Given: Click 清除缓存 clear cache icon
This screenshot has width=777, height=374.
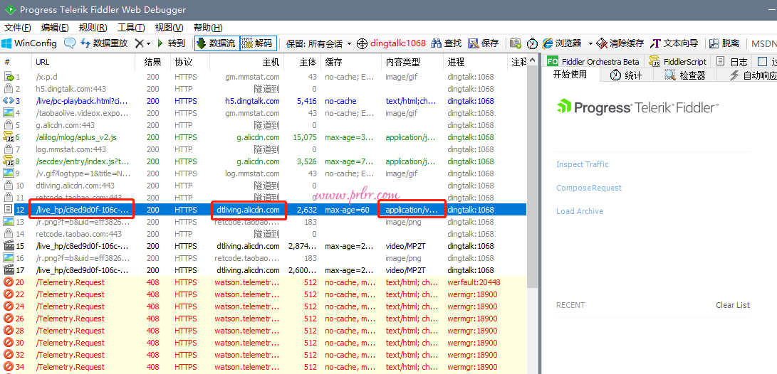Looking at the screenshot, I should coord(602,43).
